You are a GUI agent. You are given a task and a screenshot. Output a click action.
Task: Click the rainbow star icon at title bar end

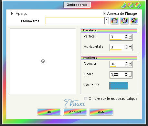click(138, 5)
